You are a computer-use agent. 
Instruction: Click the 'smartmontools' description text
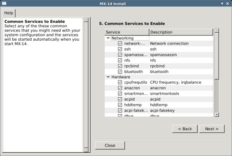165,94
